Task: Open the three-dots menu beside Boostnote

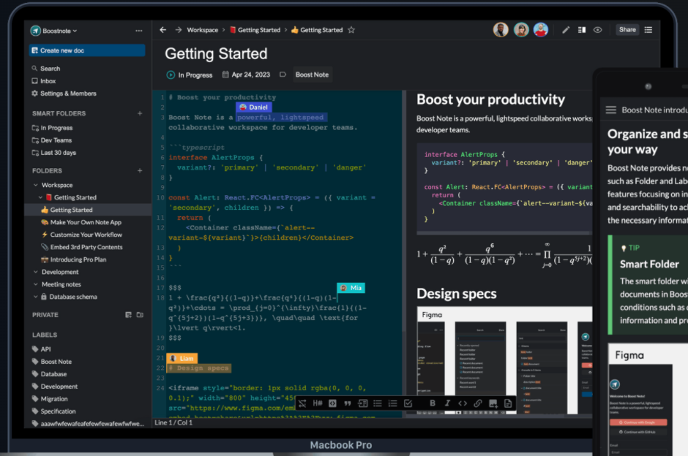Action: click(x=138, y=31)
